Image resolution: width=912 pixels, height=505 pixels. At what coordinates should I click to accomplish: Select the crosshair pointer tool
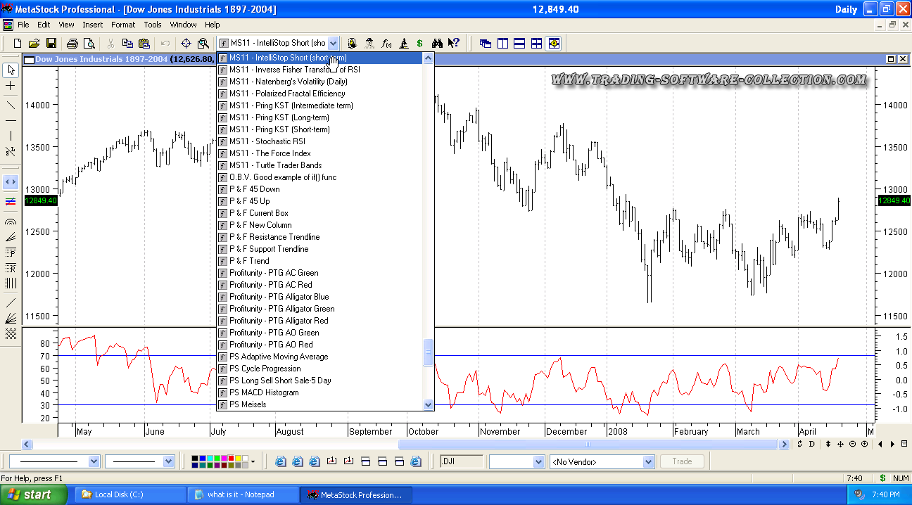coord(11,86)
